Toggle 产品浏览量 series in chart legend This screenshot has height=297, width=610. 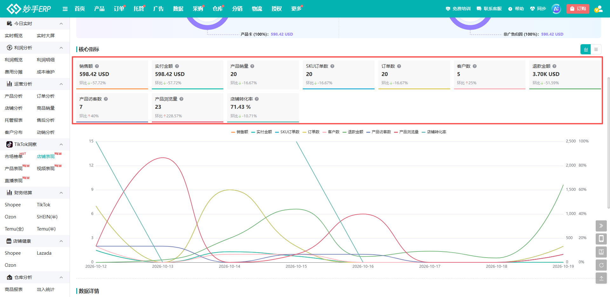click(406, 132)
